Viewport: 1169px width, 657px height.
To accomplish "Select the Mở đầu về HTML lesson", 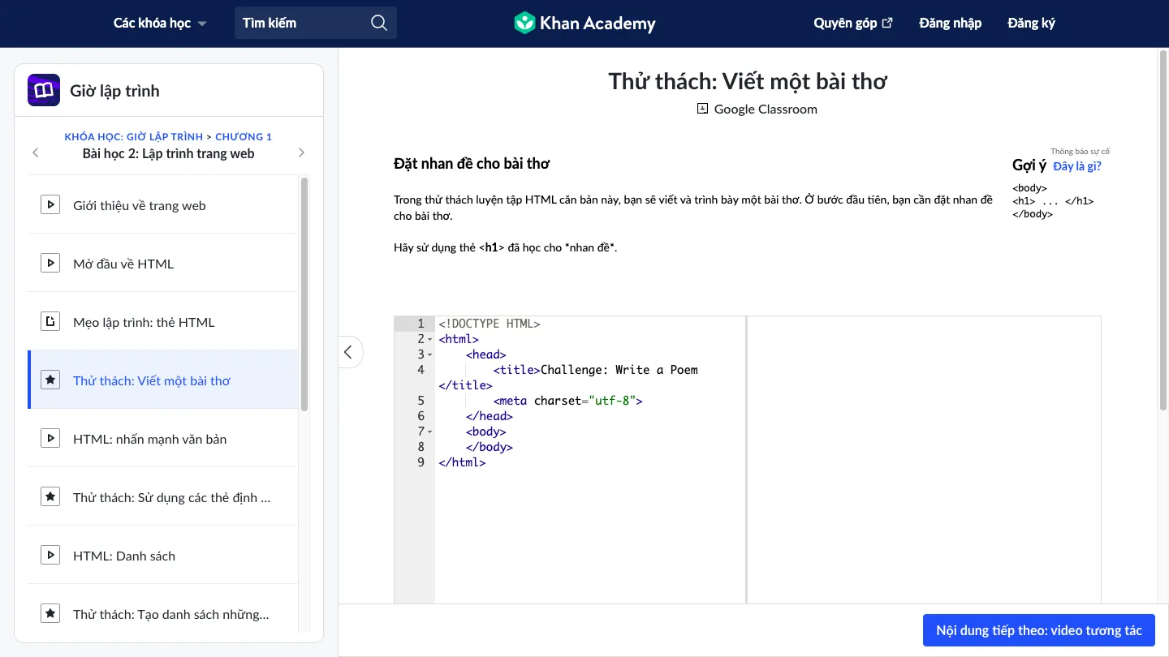I will click(x=123, y=264).
